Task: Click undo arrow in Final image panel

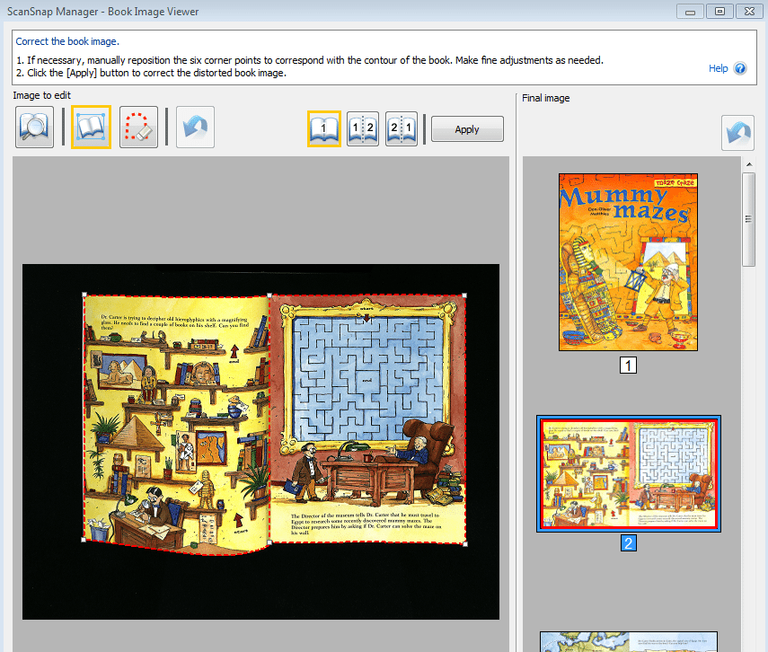Action: [x=737, y=133]
